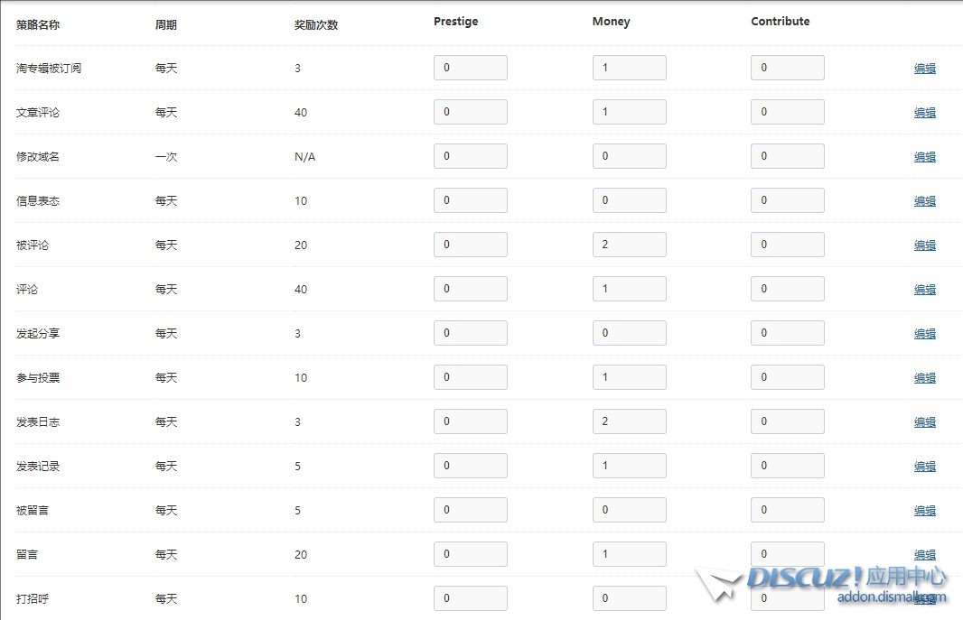Select Money field for 发表日志
This screenshot has width=963, height=620.
(629, 421)
